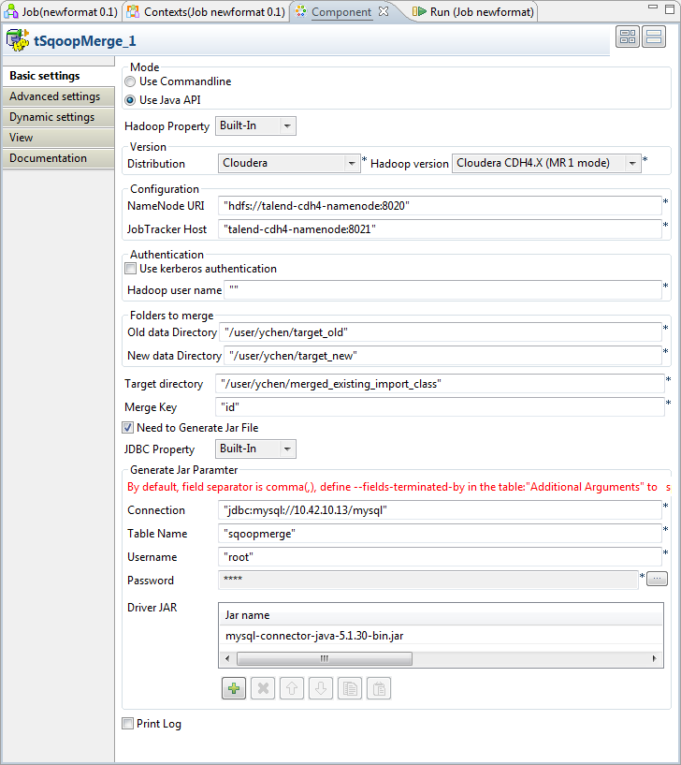Select the Use Java API mode
Screen dimensions: 681x765
[x=130, y=100]
